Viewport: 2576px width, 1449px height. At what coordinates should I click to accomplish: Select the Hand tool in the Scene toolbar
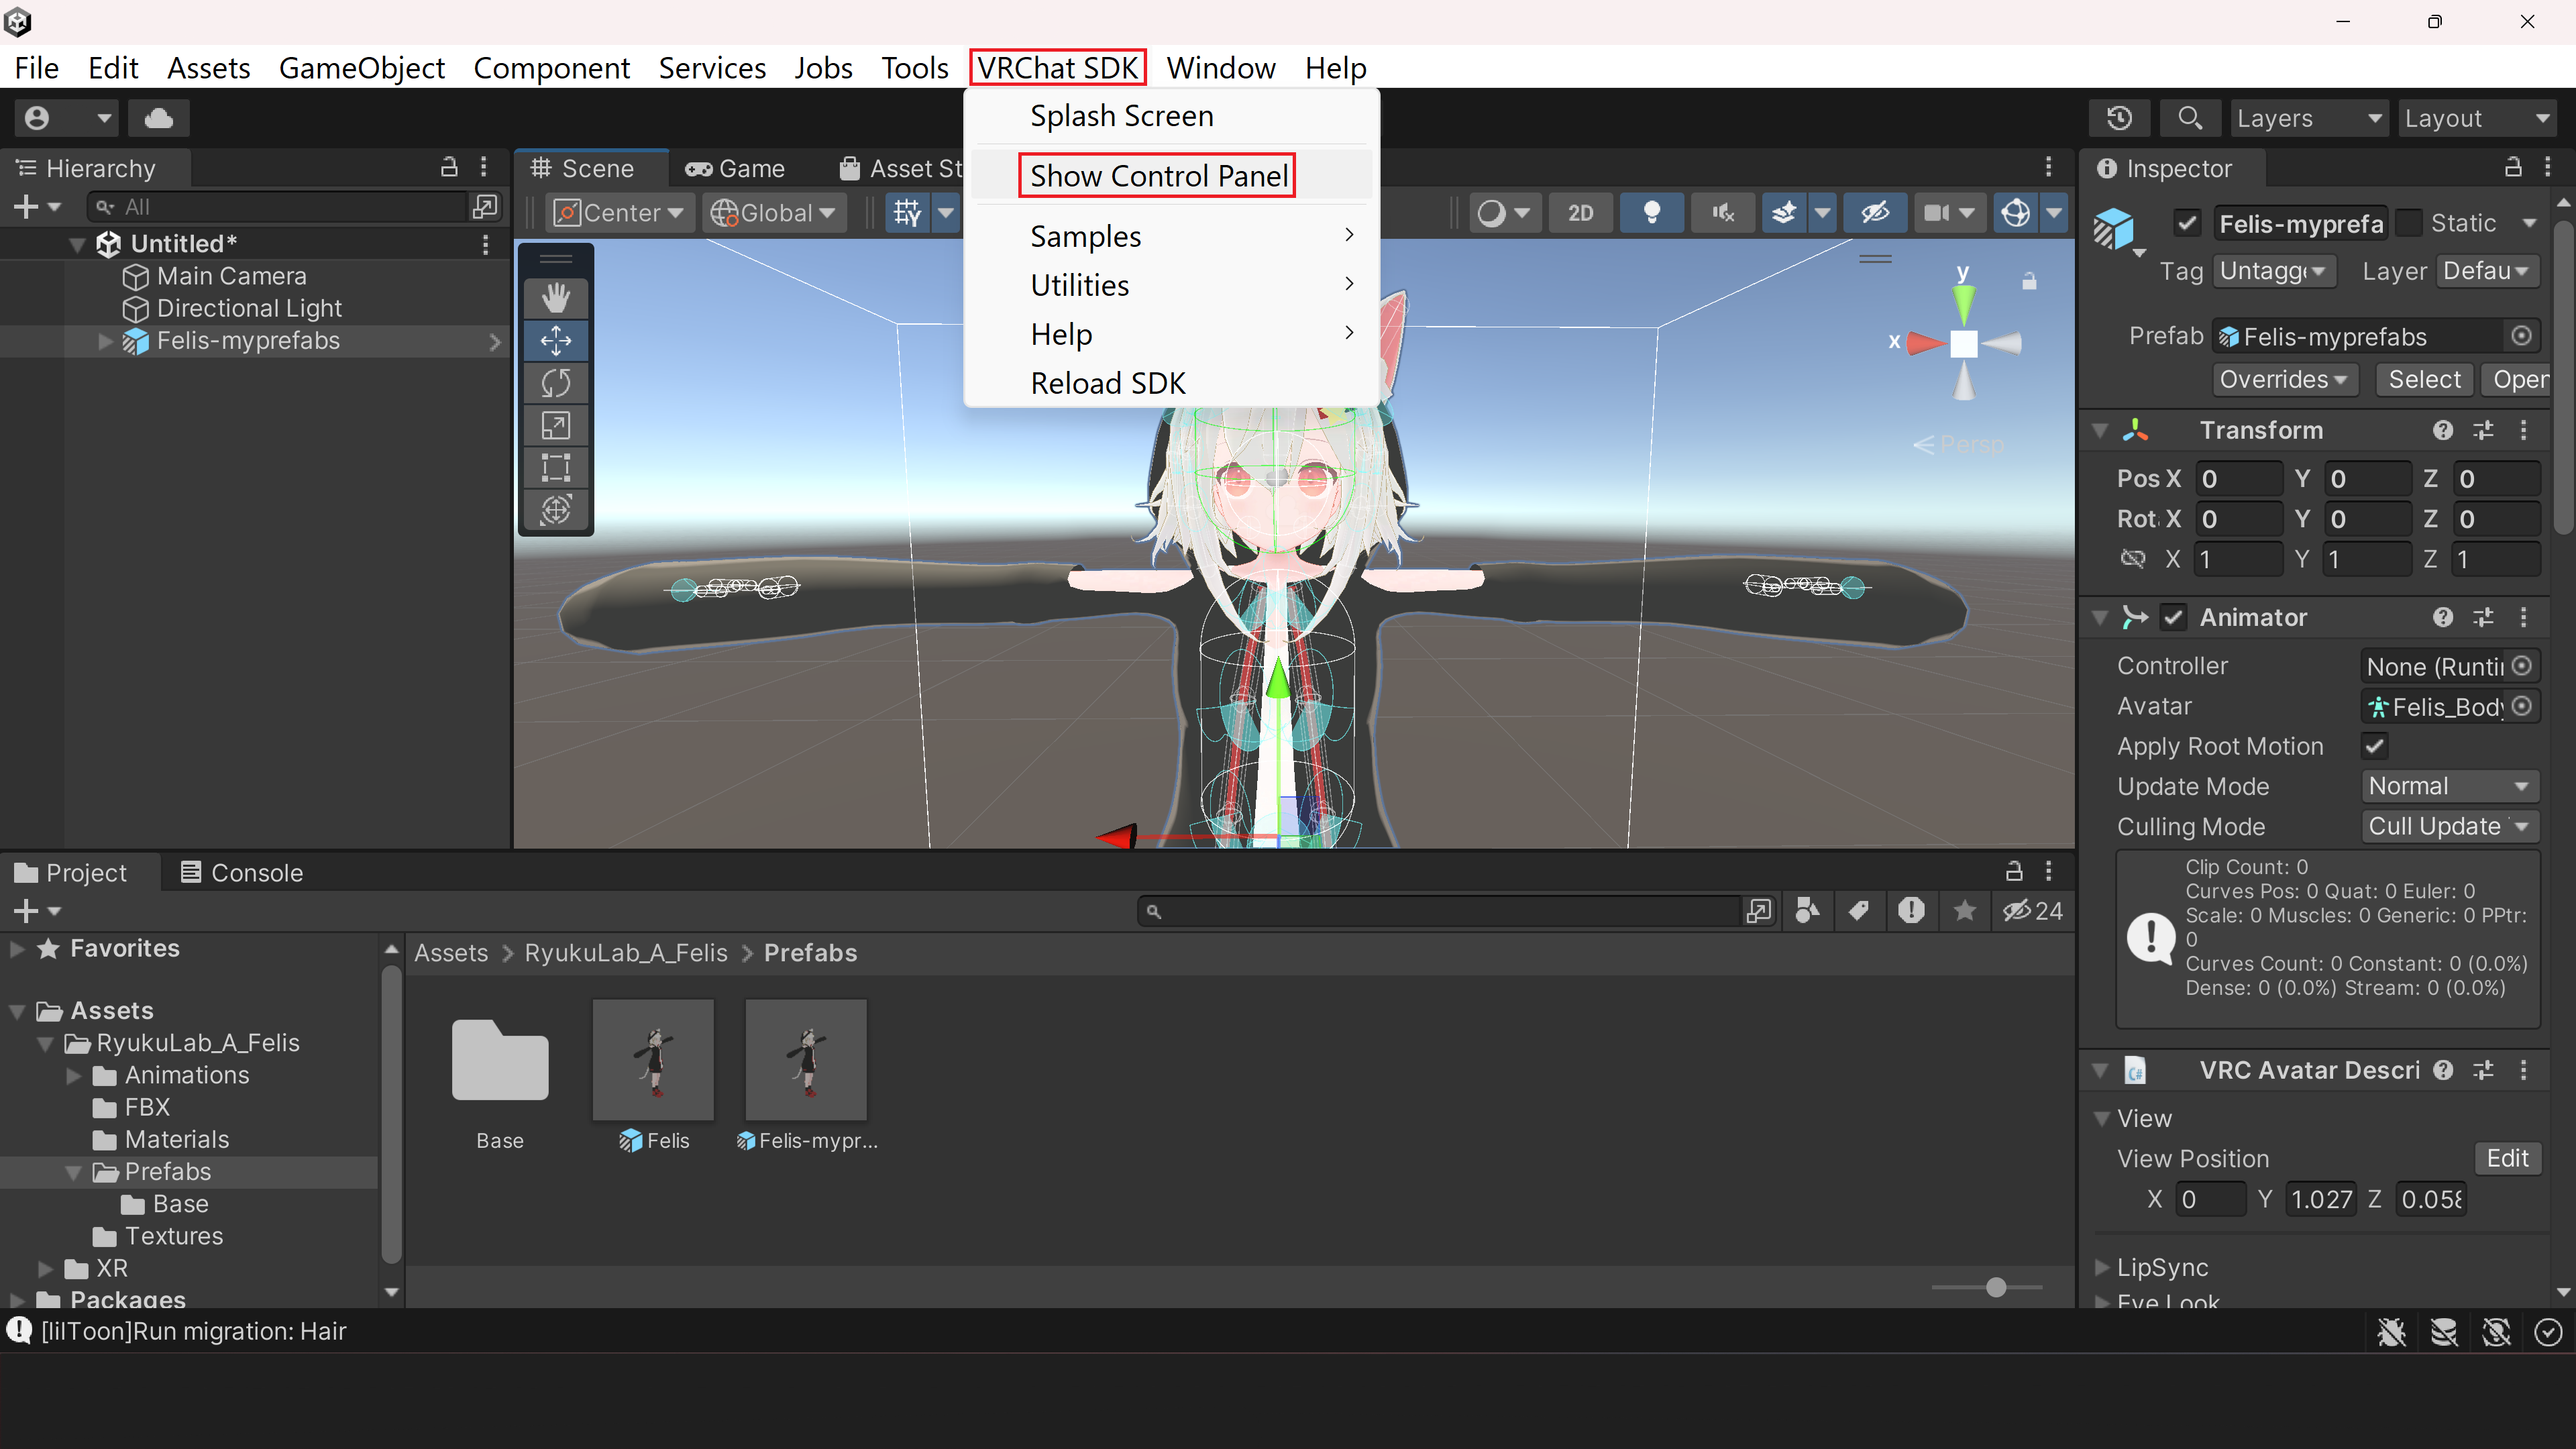click(x=555, y=297)
